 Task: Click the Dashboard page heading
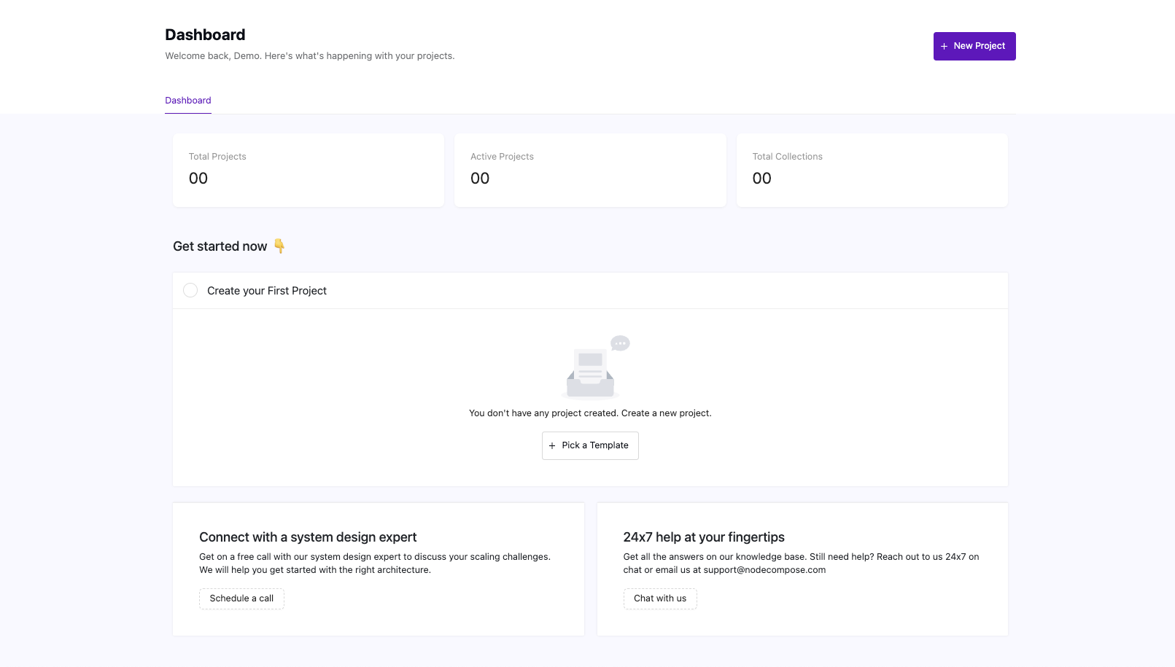point(205,35)
